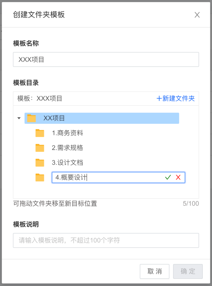Select the 1.商务资料 folder

pos(67,133)
